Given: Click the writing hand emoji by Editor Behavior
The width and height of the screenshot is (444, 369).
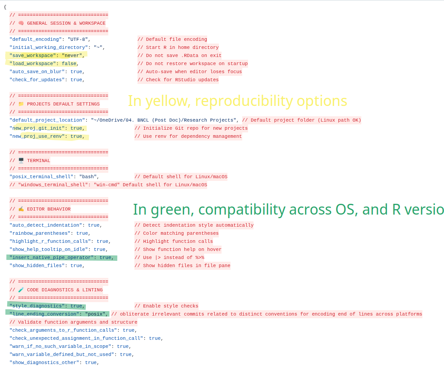Looking at the screenshot, I should tap(21, 209).
